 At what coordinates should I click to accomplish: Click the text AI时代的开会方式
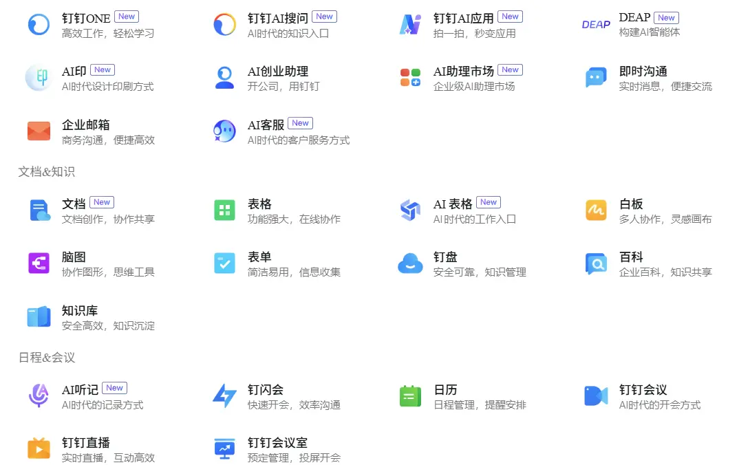[x=660, y=405]
